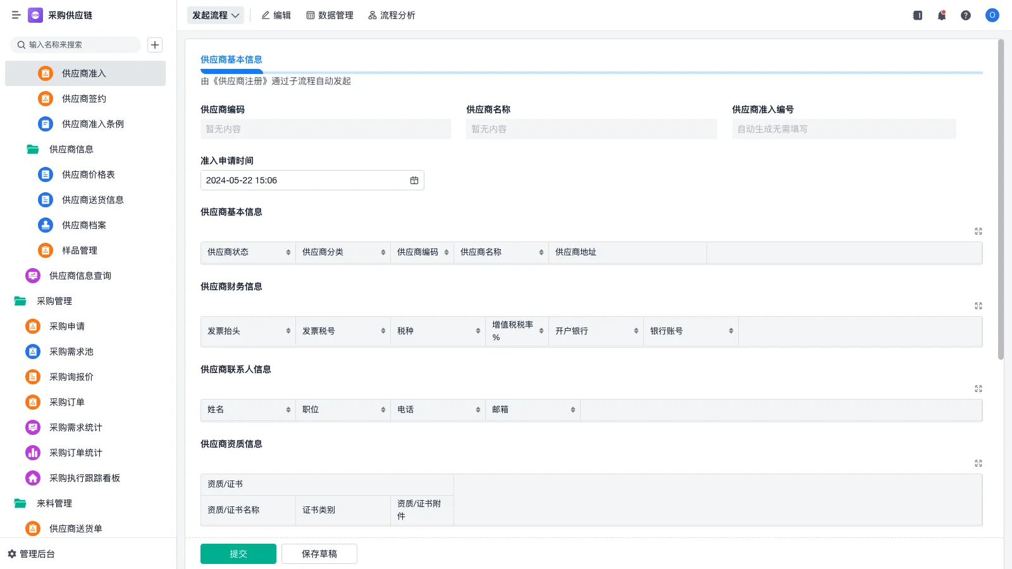Open 供应商准入 in the sidebar
Image resolution: width=1012 pixels, height=569 pixels.
coord(85,73)
